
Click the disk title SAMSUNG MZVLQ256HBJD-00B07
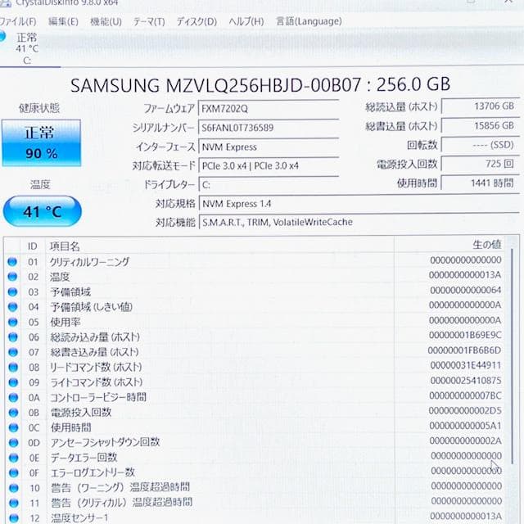pyautogui.click(x=216, y=85)
